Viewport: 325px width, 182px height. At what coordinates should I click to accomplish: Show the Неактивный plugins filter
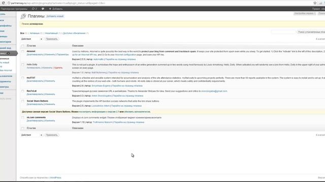click(51, 33)
